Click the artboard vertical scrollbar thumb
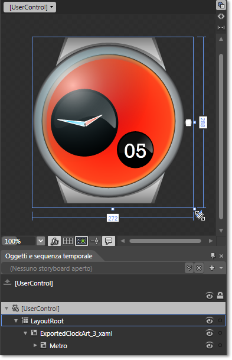Viewport: 232px width, 360px height. [x=221, y=137]
